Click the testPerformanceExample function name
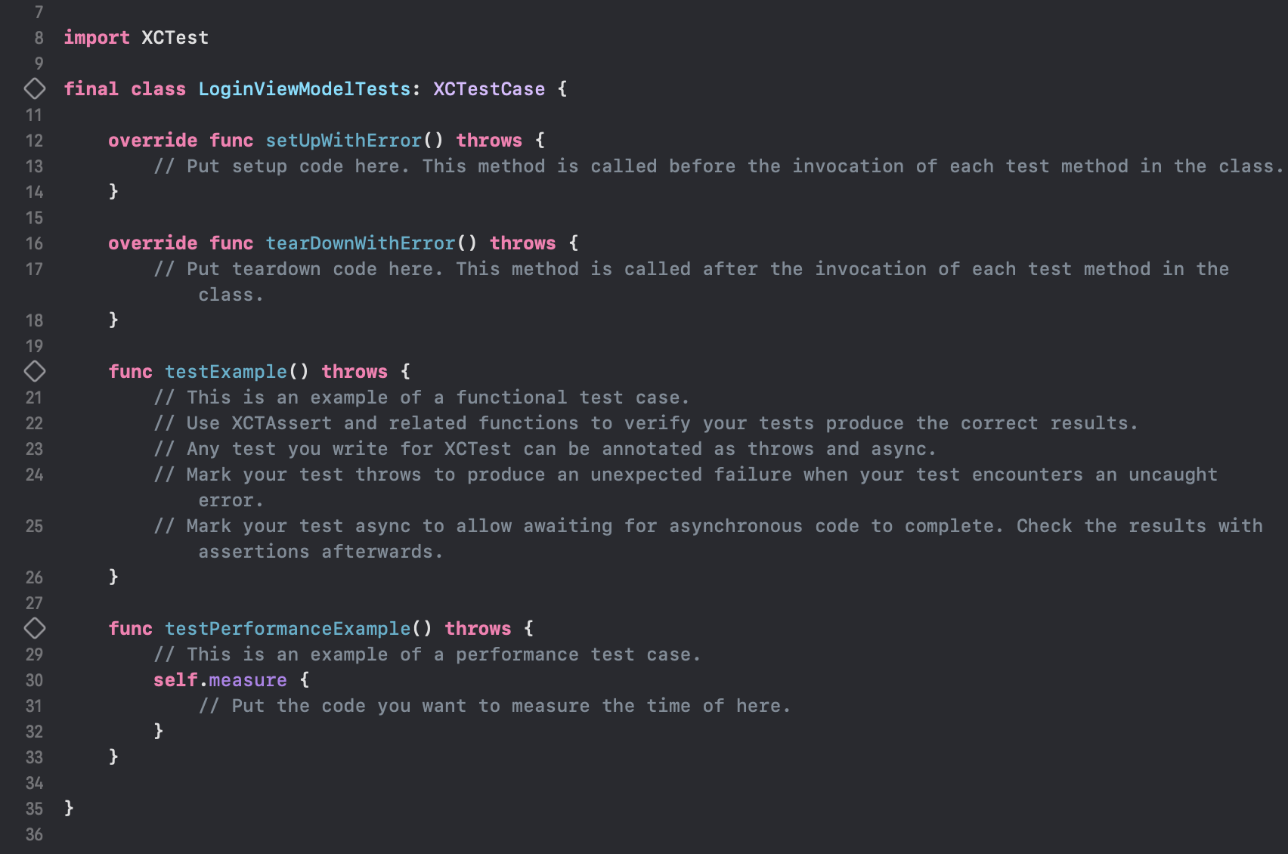This screenshot has width=1288, height=854. [x=287, y=629]
